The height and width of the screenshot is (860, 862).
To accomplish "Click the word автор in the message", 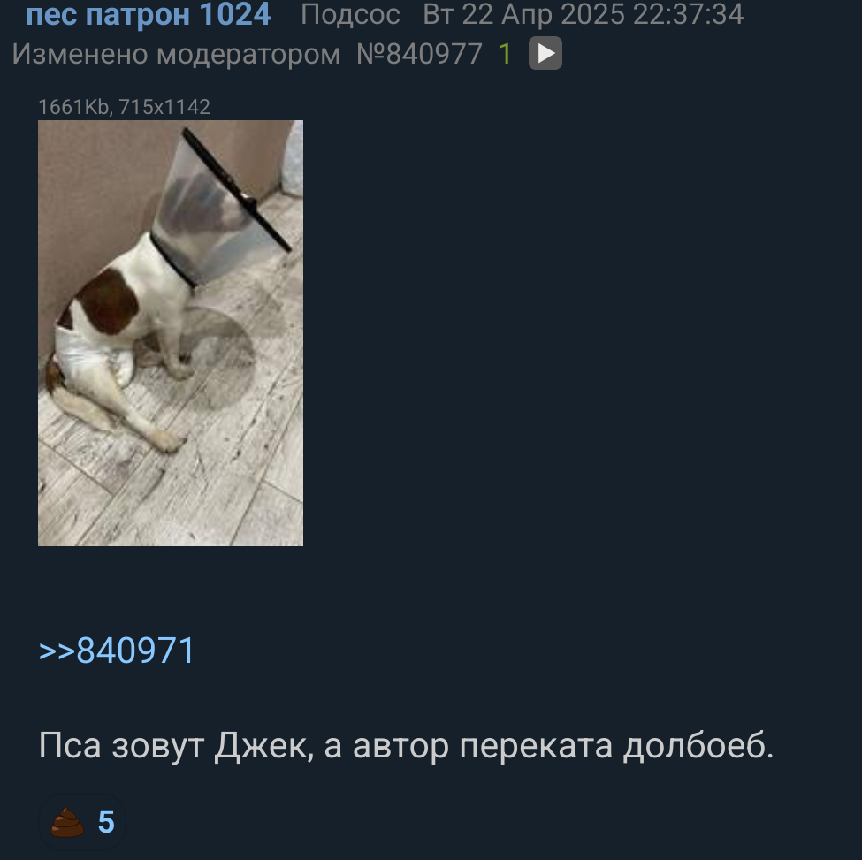I will click(401, 746).
